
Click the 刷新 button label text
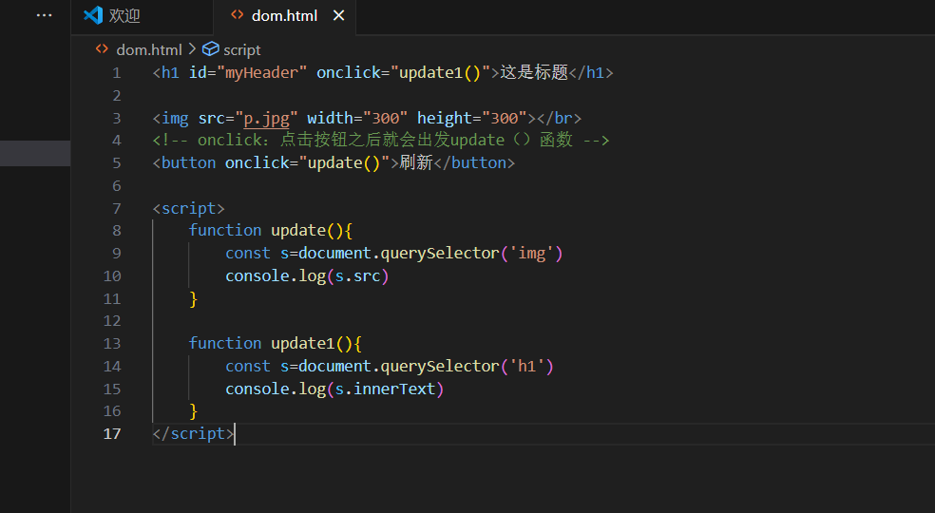(x=415, y=162)
